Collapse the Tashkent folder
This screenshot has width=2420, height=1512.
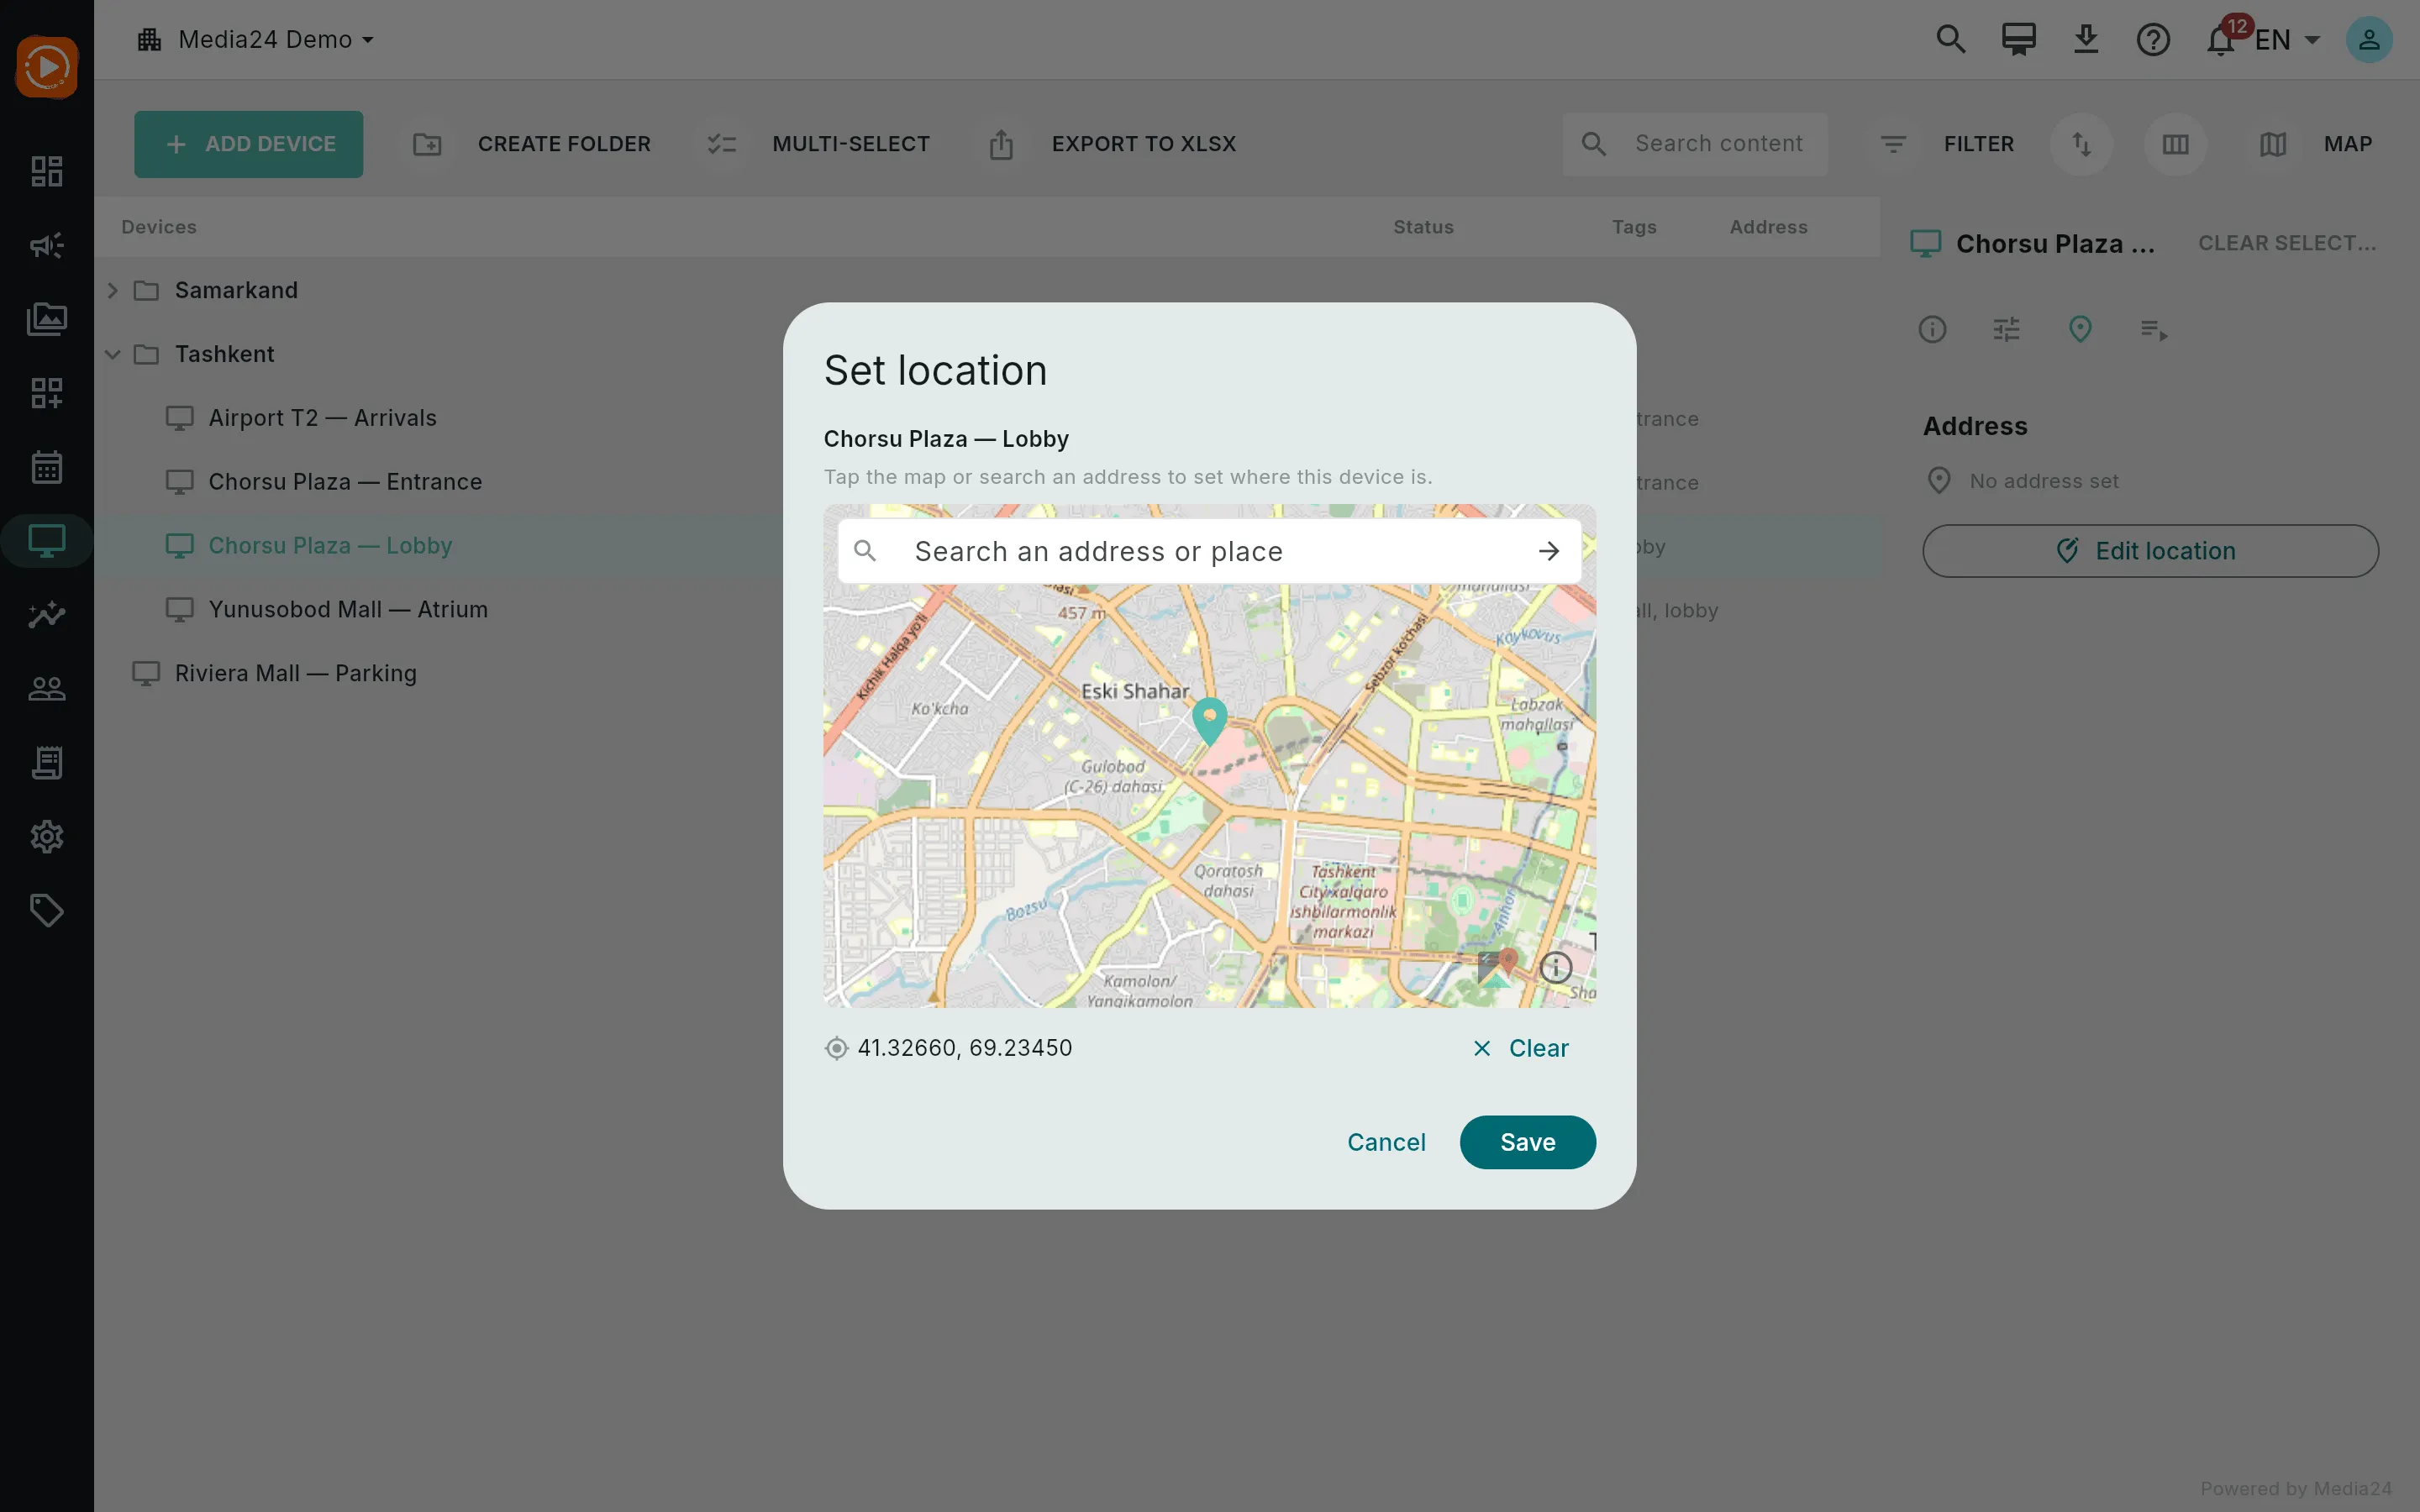coord(113,354)
